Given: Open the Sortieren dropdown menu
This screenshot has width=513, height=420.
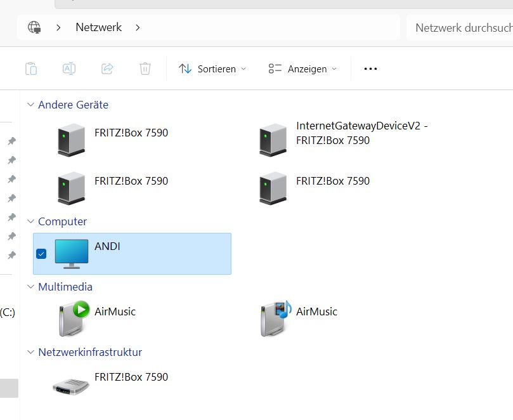Looking at the screenshot, I should [x=212, y=69].
